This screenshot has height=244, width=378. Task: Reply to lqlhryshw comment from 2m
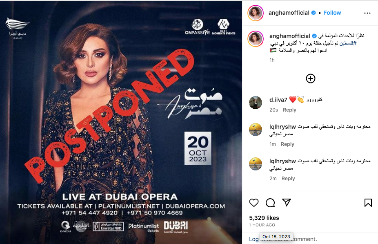click(288, 178)
